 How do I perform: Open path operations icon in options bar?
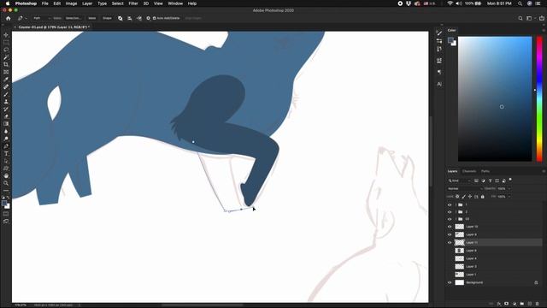[121, 18]
